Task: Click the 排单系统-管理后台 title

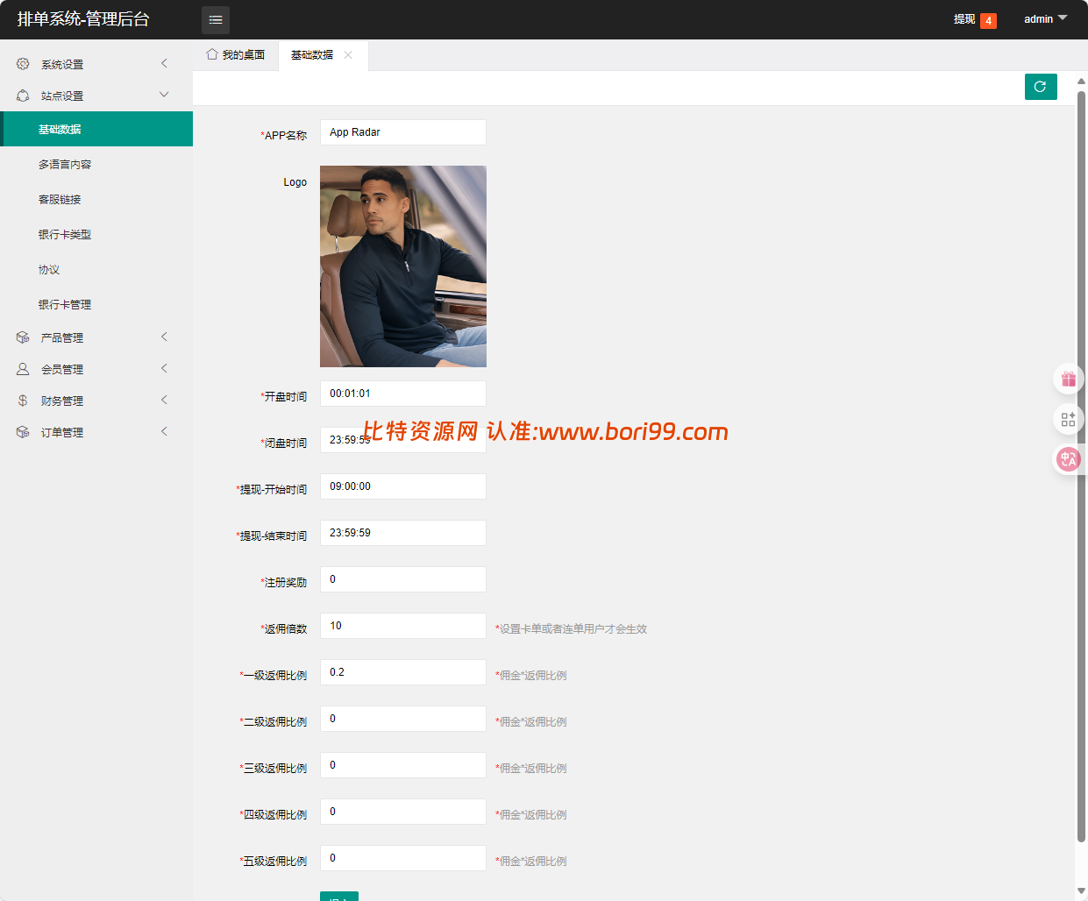Action: (83, 19)
